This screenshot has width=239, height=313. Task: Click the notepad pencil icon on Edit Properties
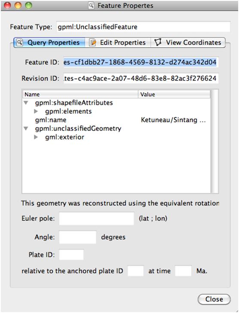92,43
